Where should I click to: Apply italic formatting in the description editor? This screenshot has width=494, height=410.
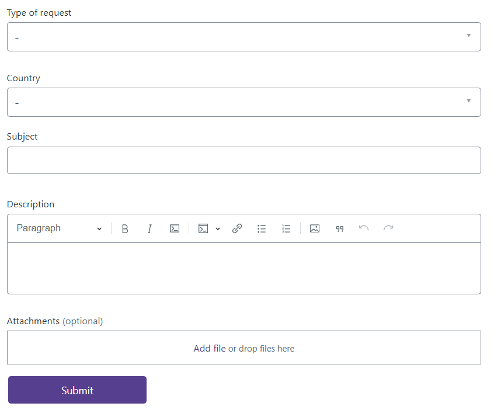pyautogui.click(x=149, y=228)
